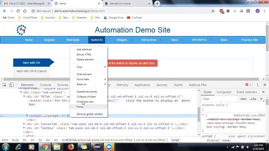Choose Add attribute from context menu
This screenshot has width=269, height=151.
89,49
